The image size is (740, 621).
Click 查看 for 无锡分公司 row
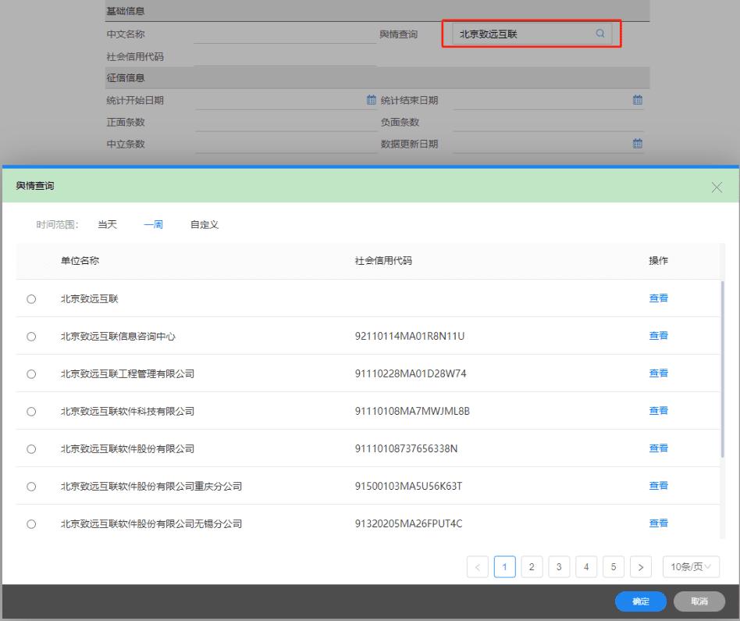[x=658, y=523]
